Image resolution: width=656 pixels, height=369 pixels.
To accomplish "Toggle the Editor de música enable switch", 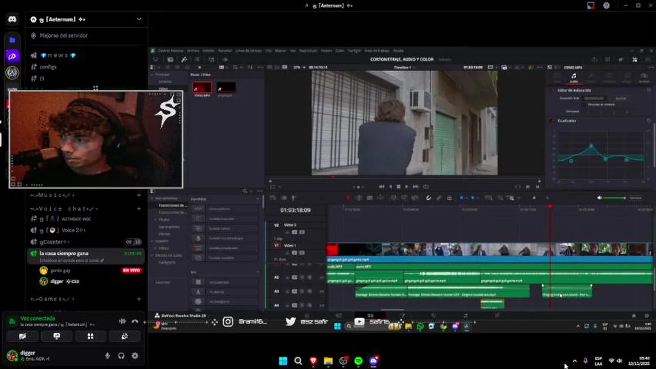I will [x=553, y=90].
